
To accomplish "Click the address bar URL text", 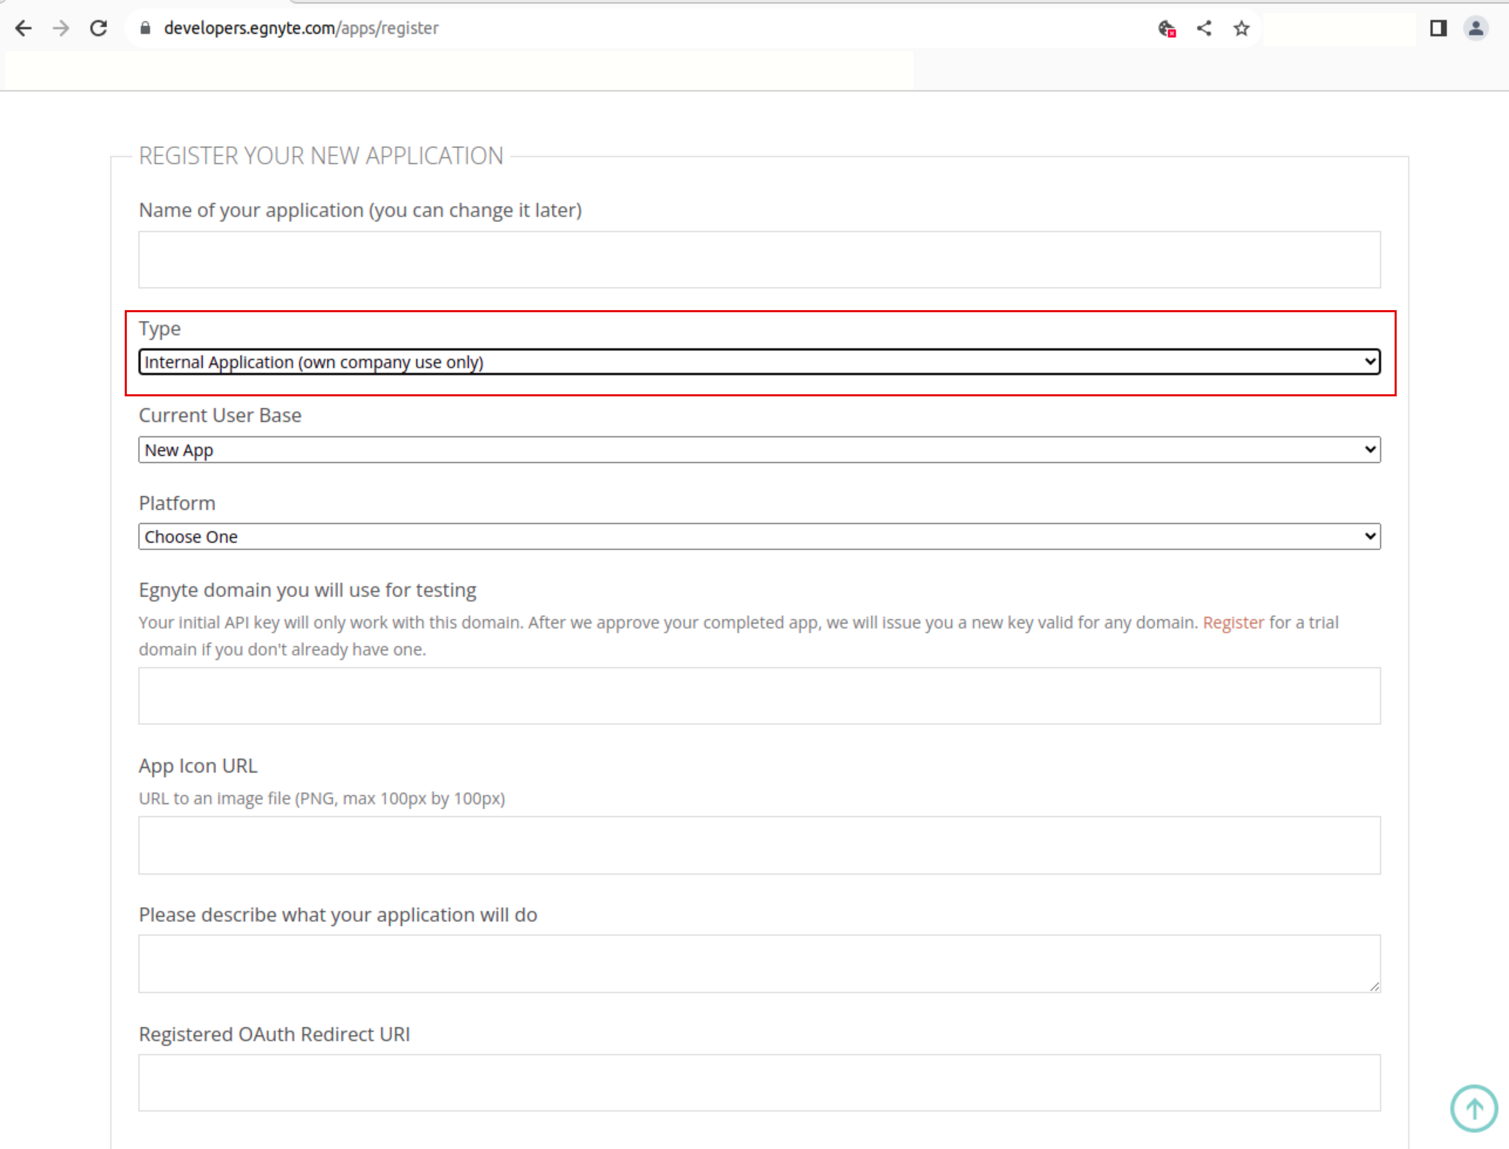I will click(301, 28).
